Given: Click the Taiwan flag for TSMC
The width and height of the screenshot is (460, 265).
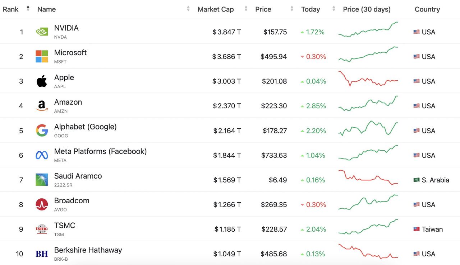Looking at the screenshot, I should [417, 229].
